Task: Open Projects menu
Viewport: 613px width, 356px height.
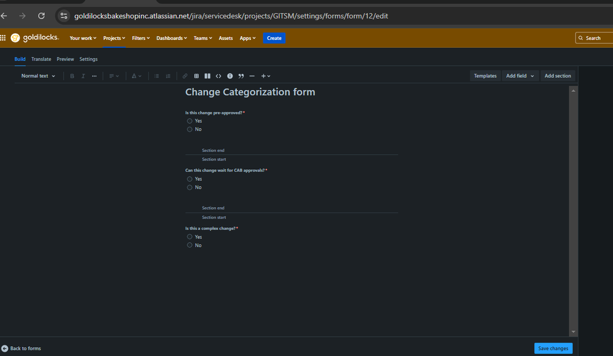Action: tap(114, 38)
